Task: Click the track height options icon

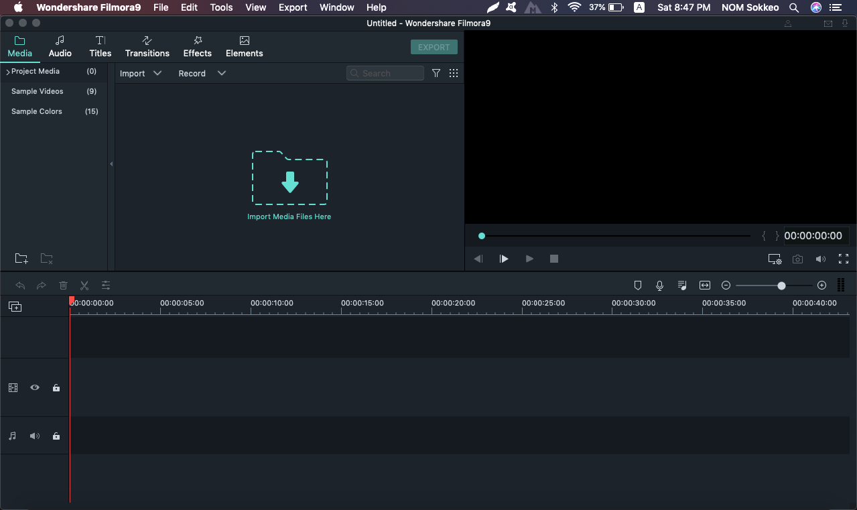Action: (841, 285)
